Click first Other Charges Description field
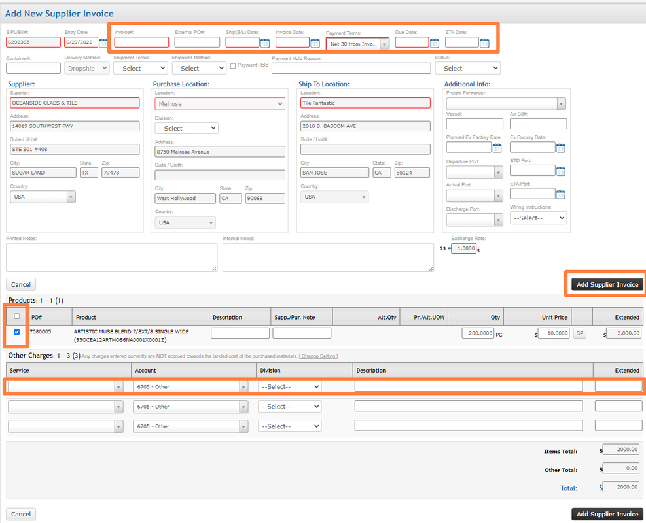 (469, 386)
